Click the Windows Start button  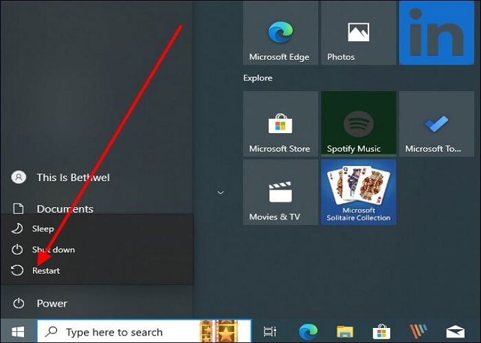[x=18, y=331]
